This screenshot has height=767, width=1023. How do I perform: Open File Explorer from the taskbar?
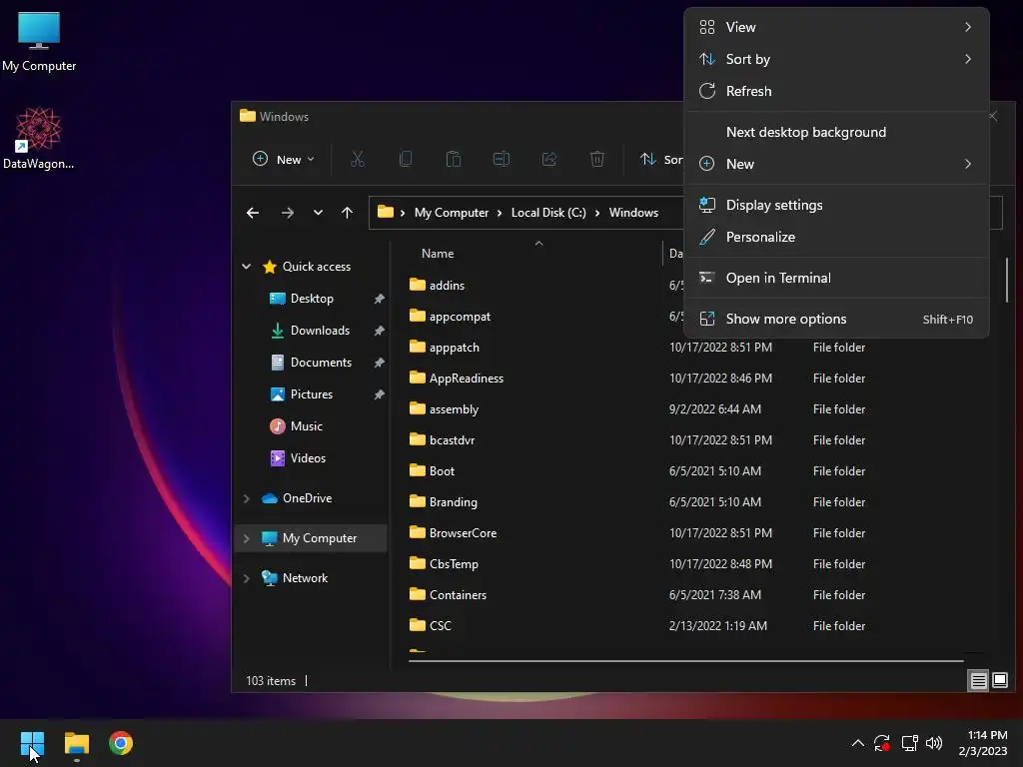[76, 743]
